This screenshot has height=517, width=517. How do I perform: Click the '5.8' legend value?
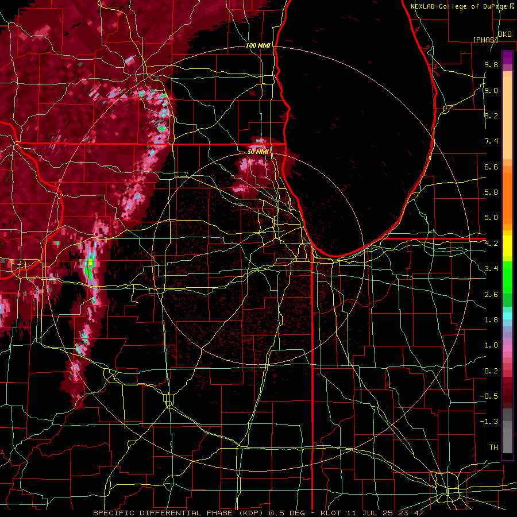click(x=491, y=192)
